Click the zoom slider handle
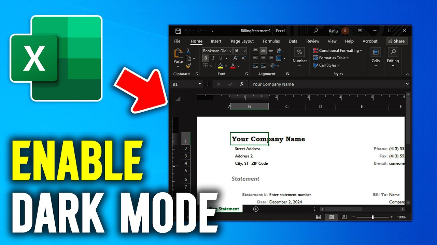This screenshot has height=245, width=437. [373, 217]
